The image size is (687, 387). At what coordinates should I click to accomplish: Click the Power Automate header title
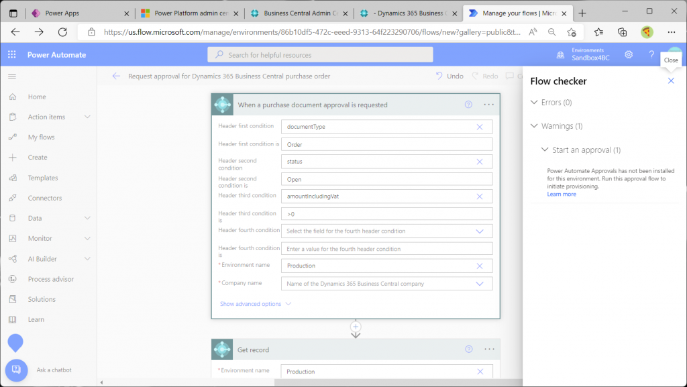tap(56, 55)
